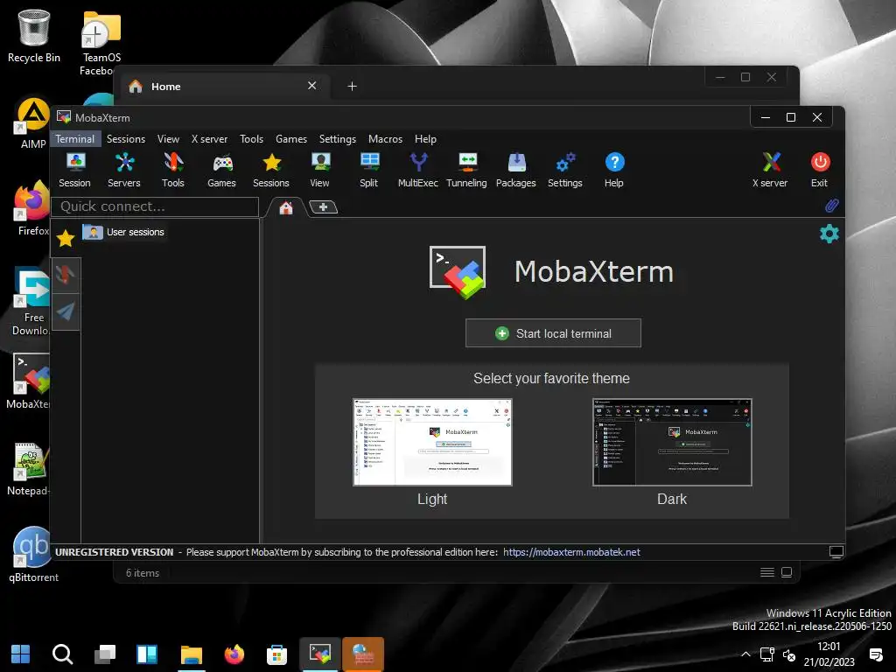Open Task View on the taskbar
896x672 pixels.
pyautogui.click(x=105, y=654)
